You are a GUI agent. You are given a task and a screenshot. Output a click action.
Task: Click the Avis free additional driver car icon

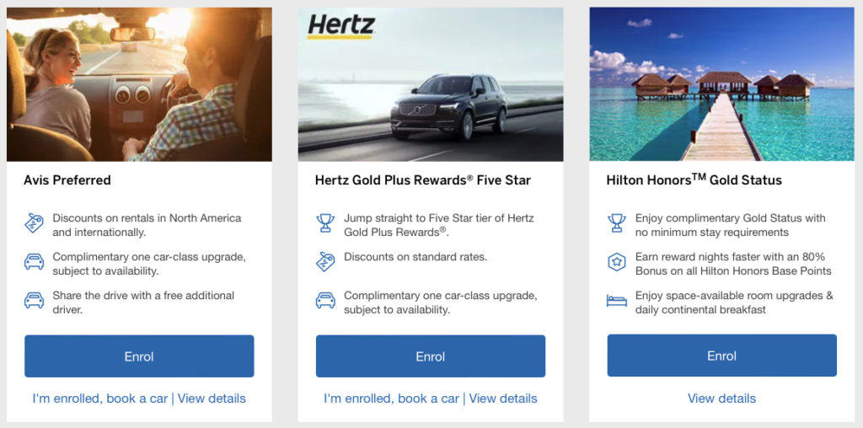(x=34, y=302)
